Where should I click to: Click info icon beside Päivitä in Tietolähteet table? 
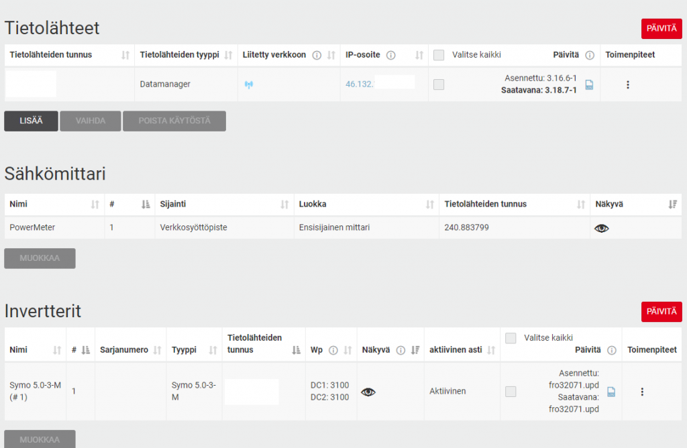click(x=590, y=55)
